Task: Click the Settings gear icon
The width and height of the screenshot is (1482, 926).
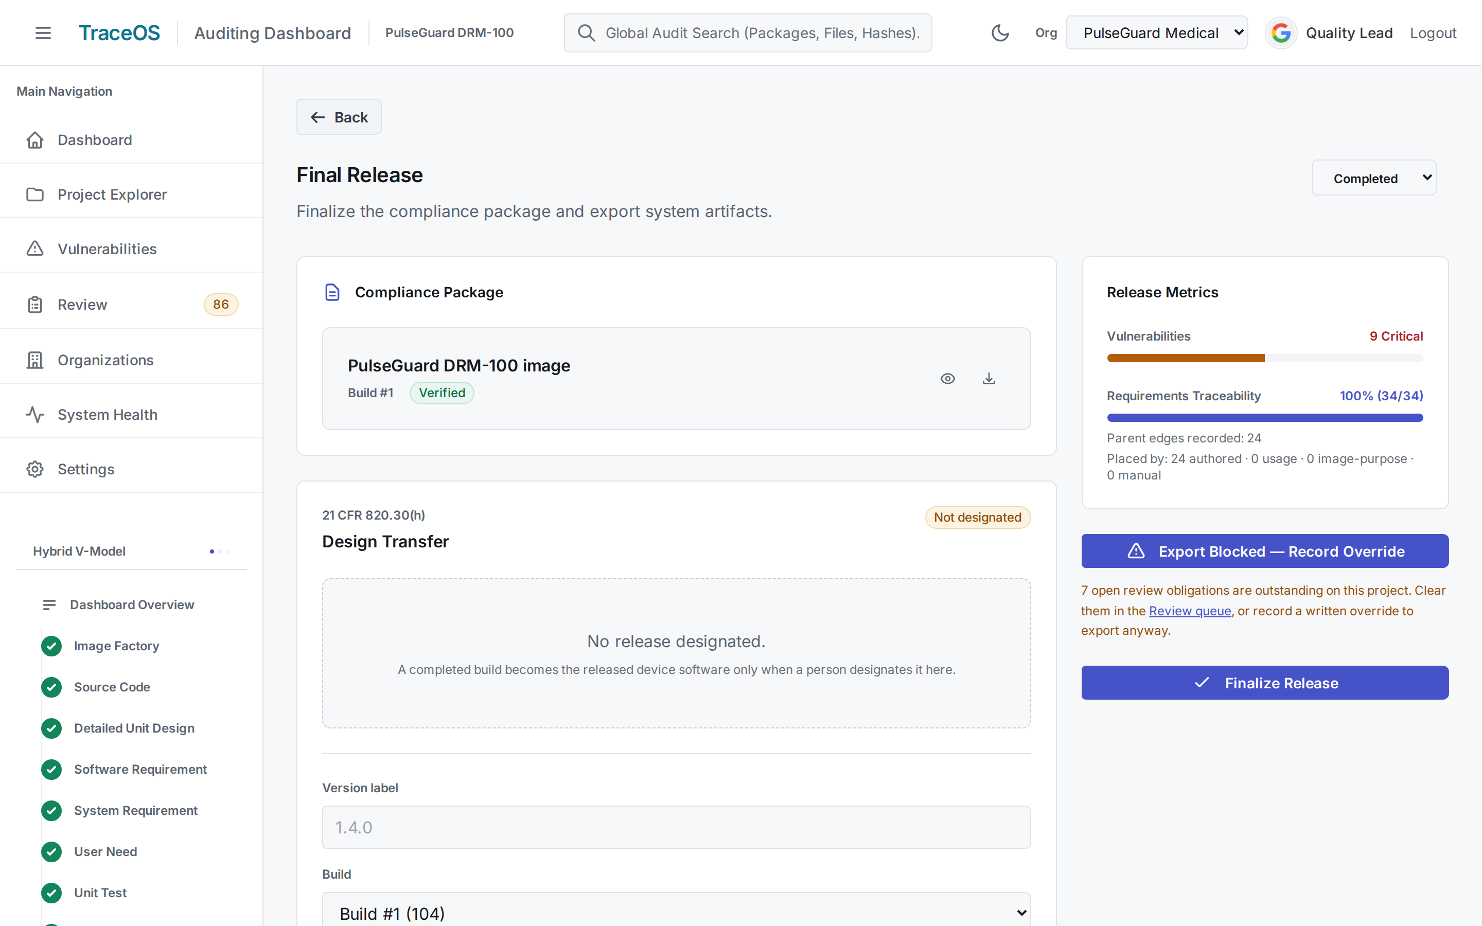Action: [35, 469]
